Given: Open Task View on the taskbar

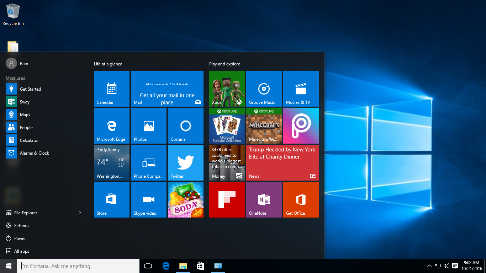Looking at the screenshot, I should point(148,266).
